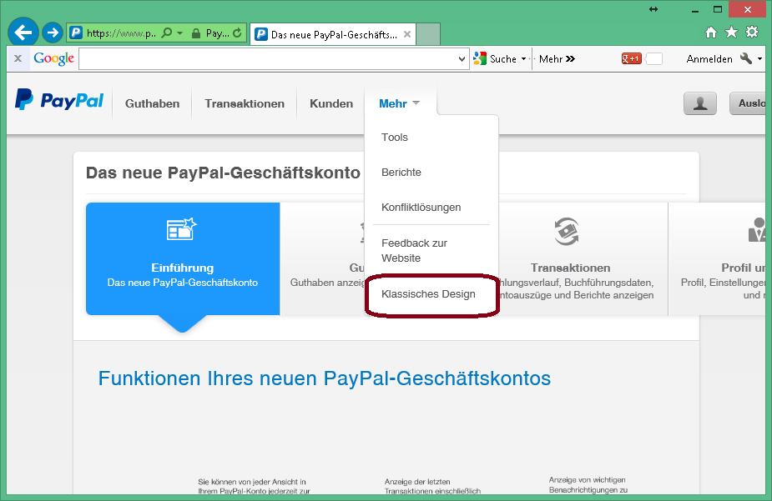Collapse the Mehr navigation dropdown

point(399,103)
